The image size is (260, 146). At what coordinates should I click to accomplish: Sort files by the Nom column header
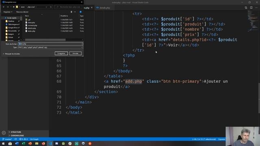(x=27, y=16)
